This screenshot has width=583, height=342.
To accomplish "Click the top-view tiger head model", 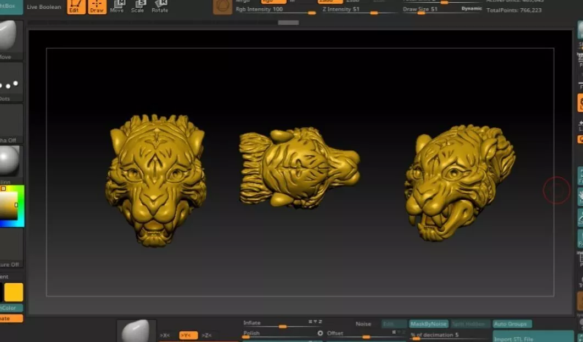I will [300, 167].
